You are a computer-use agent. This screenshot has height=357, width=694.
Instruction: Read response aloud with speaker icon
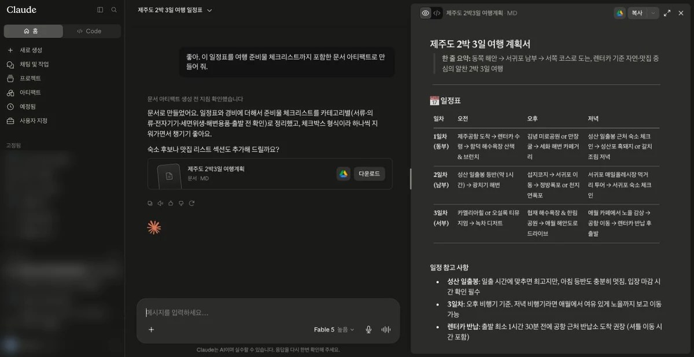coord(160,203)
